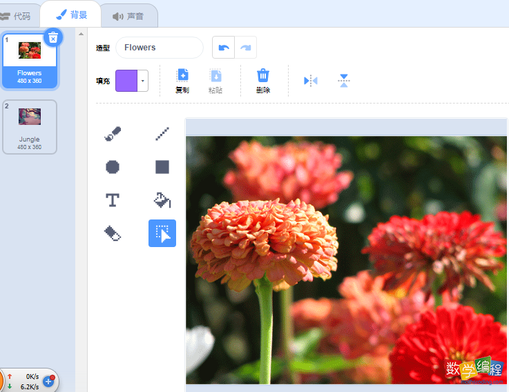
Task: Activate the Select marquee tool
Action: point(162,233)
